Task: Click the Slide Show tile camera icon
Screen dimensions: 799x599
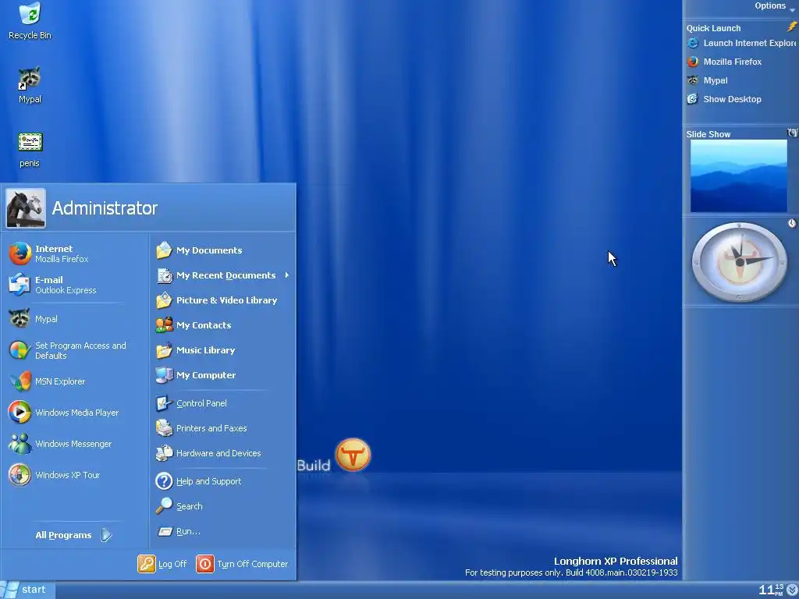Action: pyautogui.click(x=793, y=133)
